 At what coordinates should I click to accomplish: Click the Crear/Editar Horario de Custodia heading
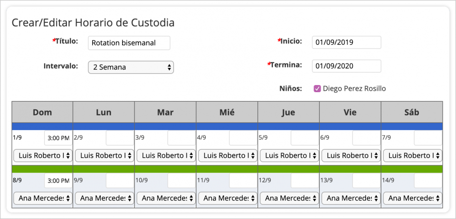click(x=93, y=23)
